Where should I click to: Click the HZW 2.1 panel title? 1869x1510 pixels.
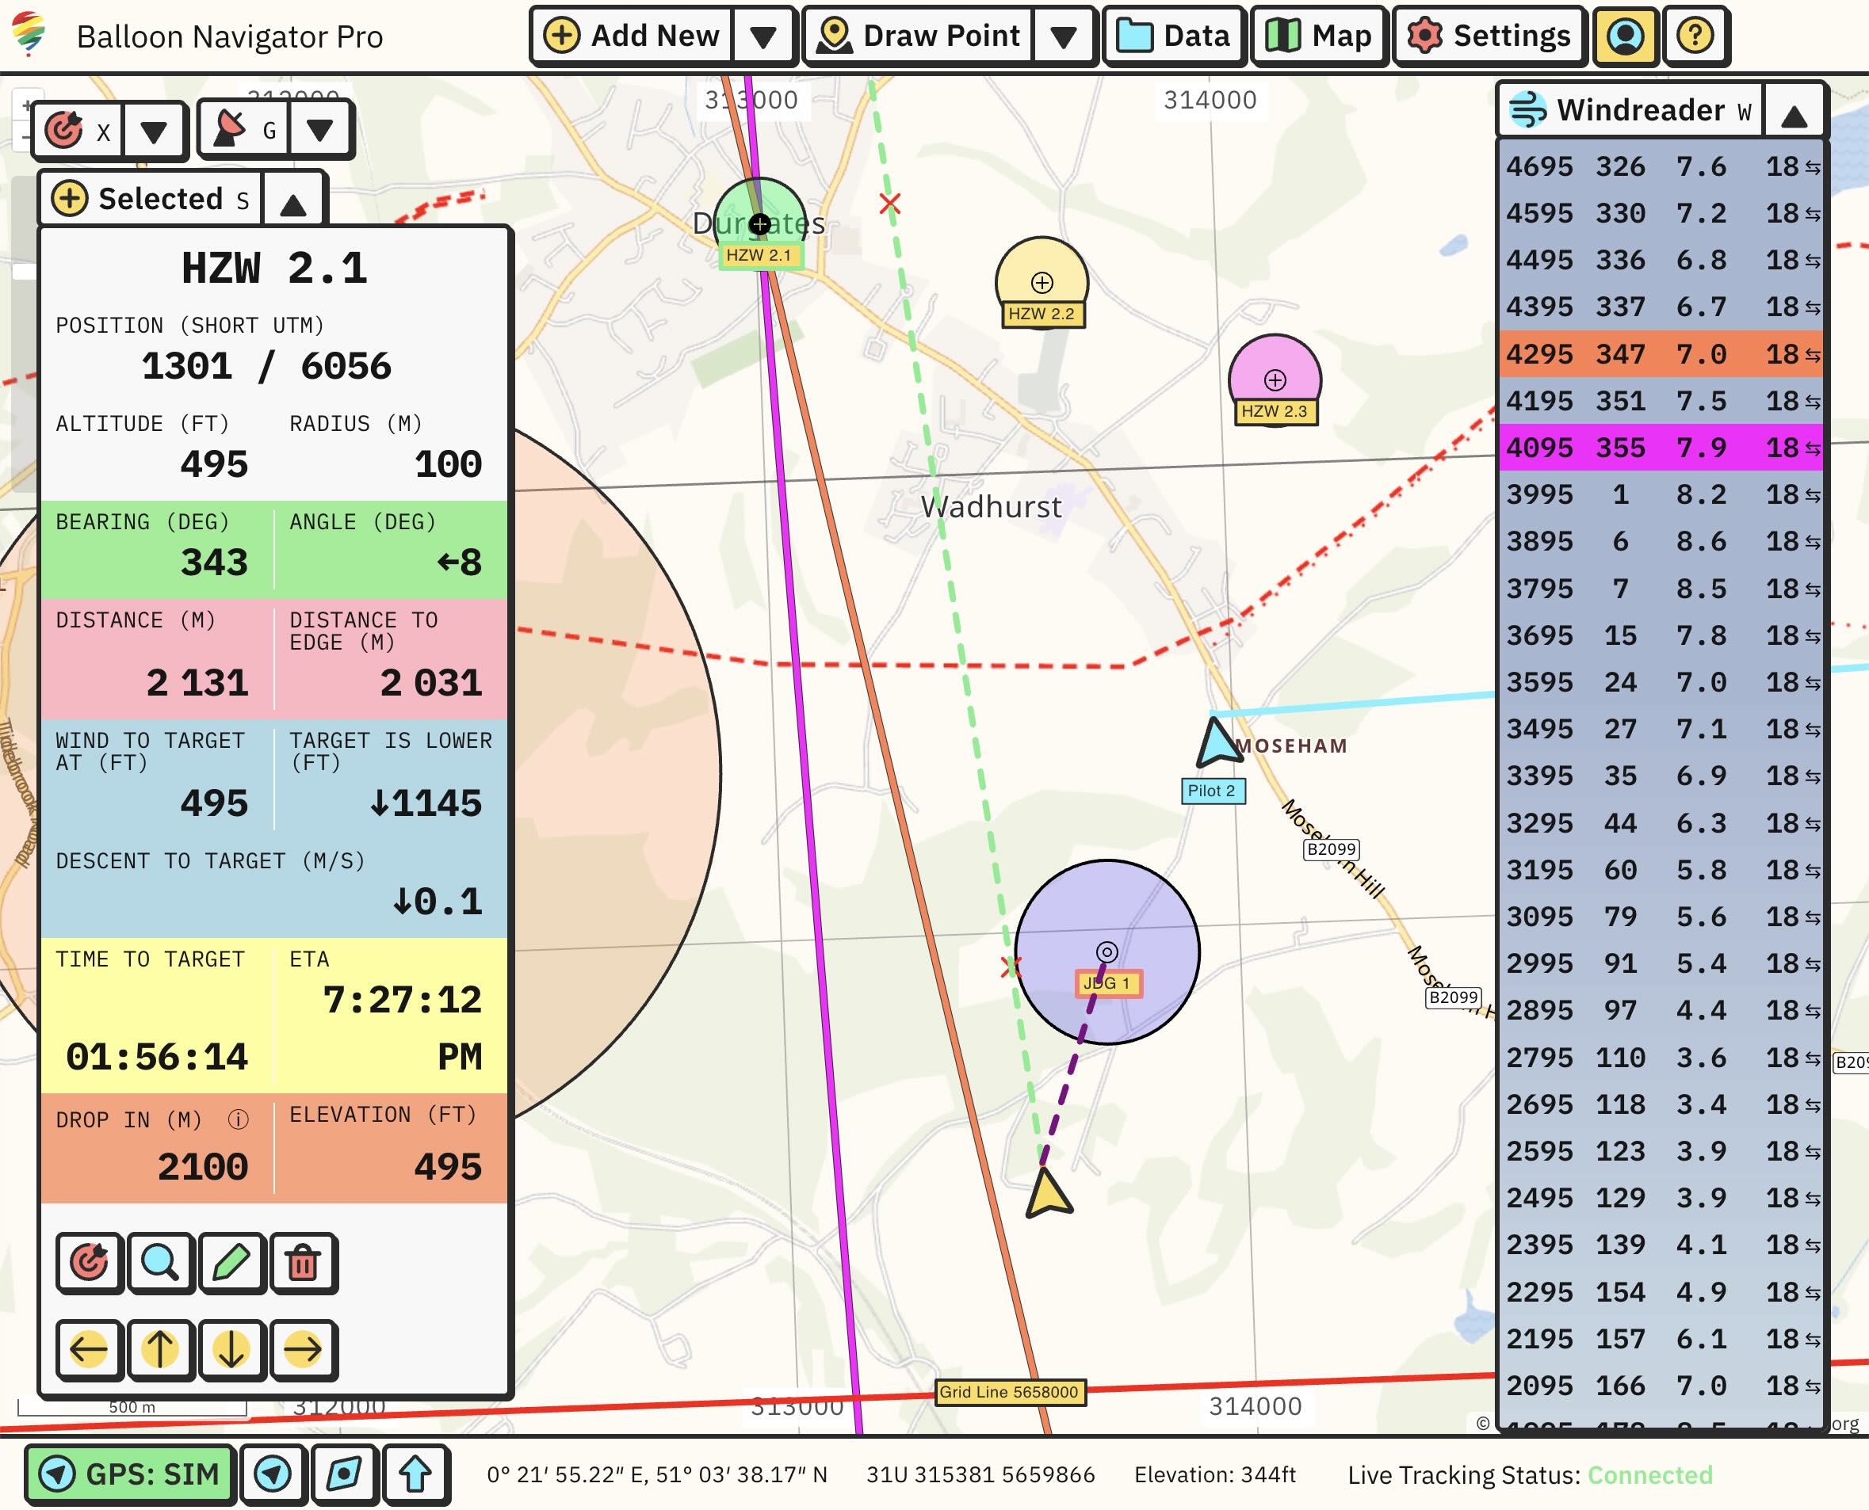point(274,268)
